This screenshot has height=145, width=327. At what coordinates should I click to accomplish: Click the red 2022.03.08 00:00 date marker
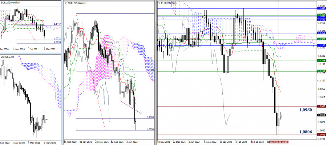278,142
